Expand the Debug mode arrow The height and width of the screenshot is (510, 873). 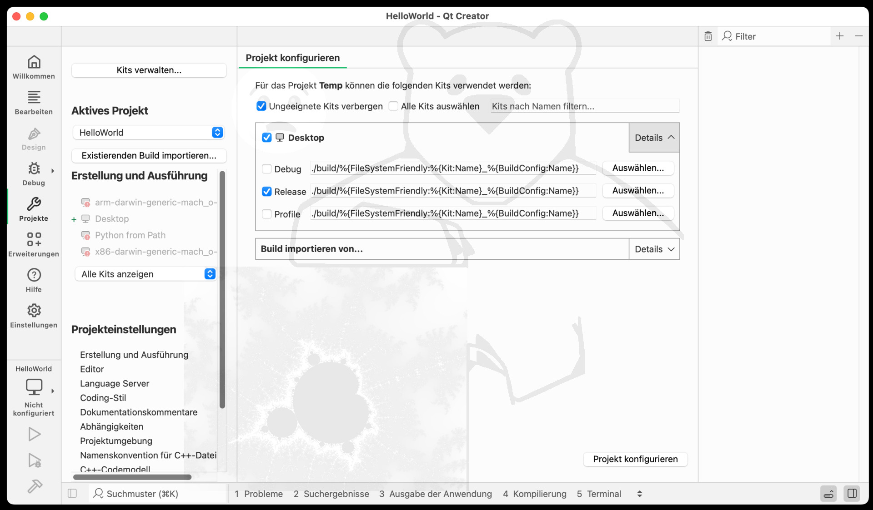click(x=53, y=171)
